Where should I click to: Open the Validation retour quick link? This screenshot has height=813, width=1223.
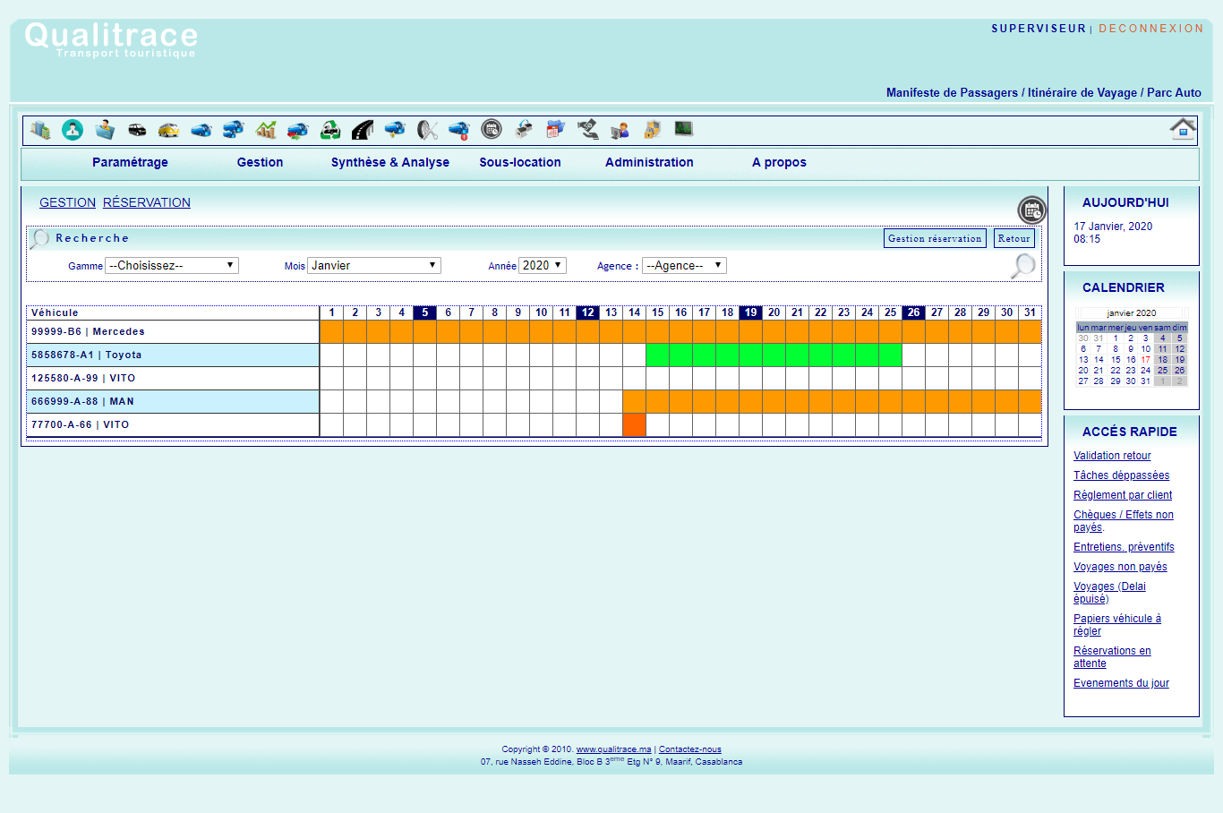[x=1112, y=456]
